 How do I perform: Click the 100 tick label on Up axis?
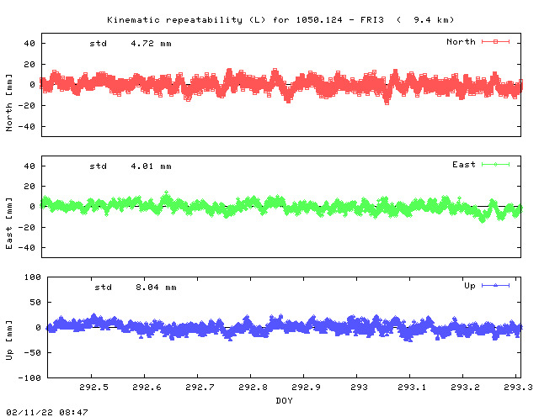pos(33,277)
